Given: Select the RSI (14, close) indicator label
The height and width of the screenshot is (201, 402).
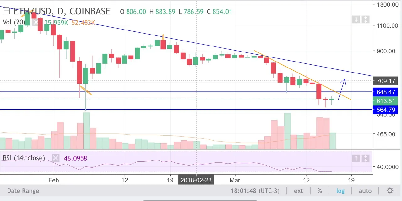Looking at the screenshot, I should [x=24, y=158].
